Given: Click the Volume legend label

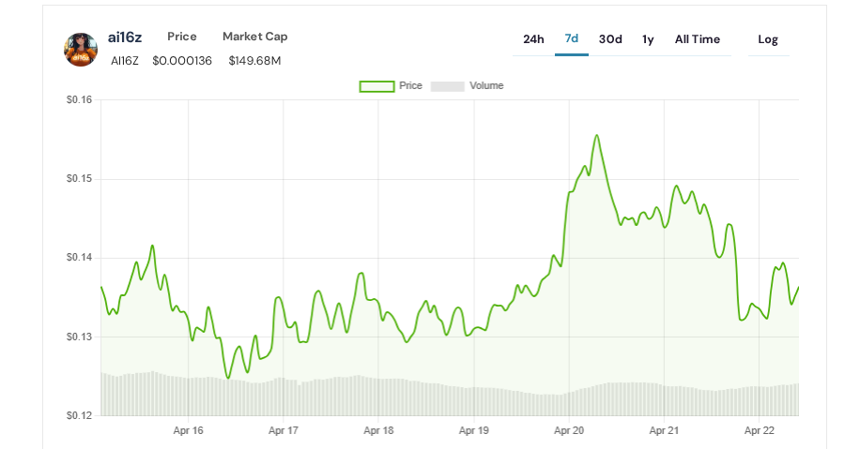Looking at the screenshot, I should 486,86.
